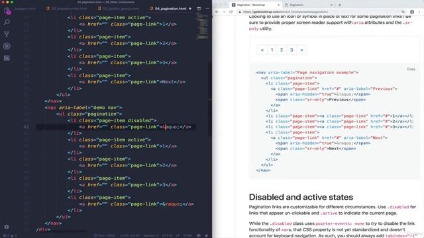
Task: Click the site lock icon in address bar
Action: click(x=240, y=12)
